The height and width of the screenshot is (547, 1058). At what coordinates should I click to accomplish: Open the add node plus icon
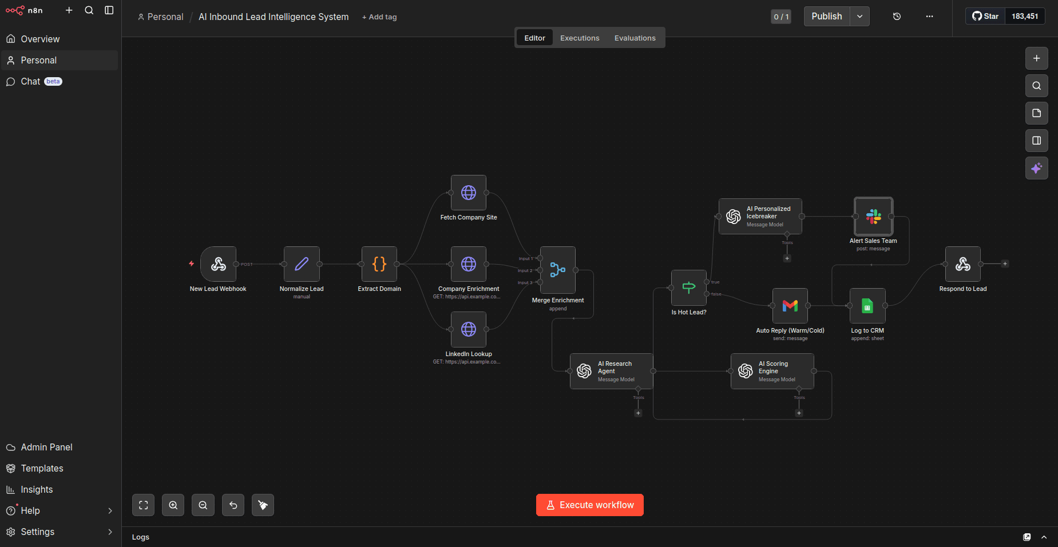pyautogui.click(x=1036, y=58)
